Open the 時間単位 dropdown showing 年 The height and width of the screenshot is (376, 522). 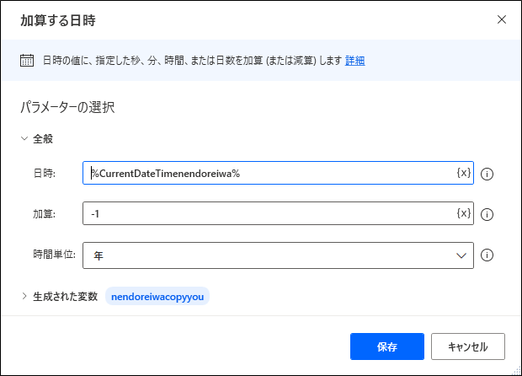[278, 255]
